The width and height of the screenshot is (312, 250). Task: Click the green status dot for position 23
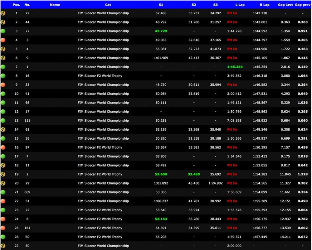[3, 210]
